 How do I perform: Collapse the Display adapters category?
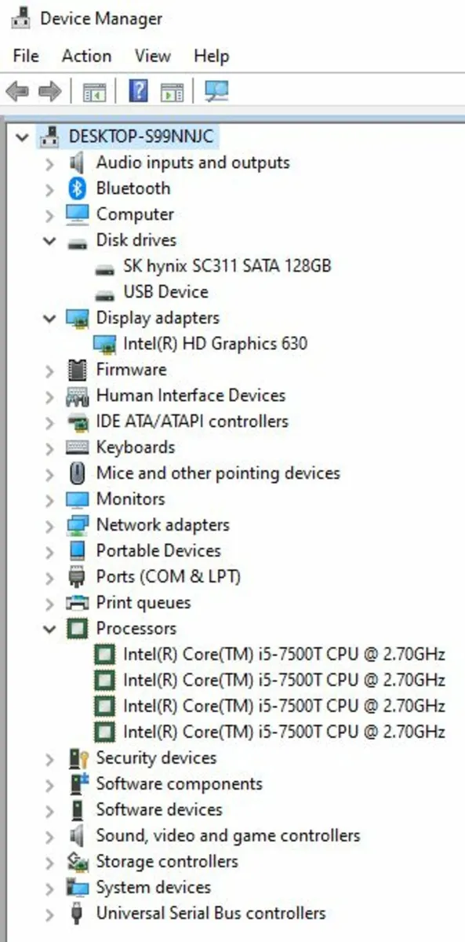[x=49, y=318]
